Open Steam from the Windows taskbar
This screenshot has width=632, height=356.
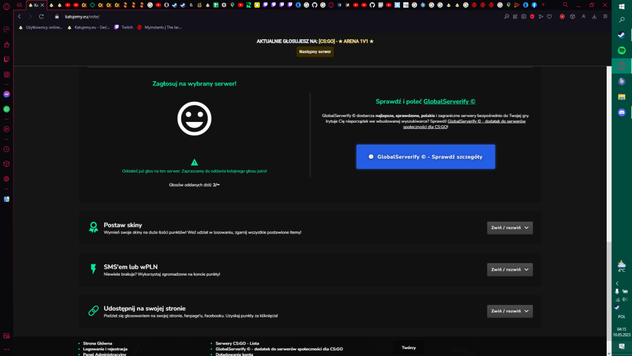point(621,35)
